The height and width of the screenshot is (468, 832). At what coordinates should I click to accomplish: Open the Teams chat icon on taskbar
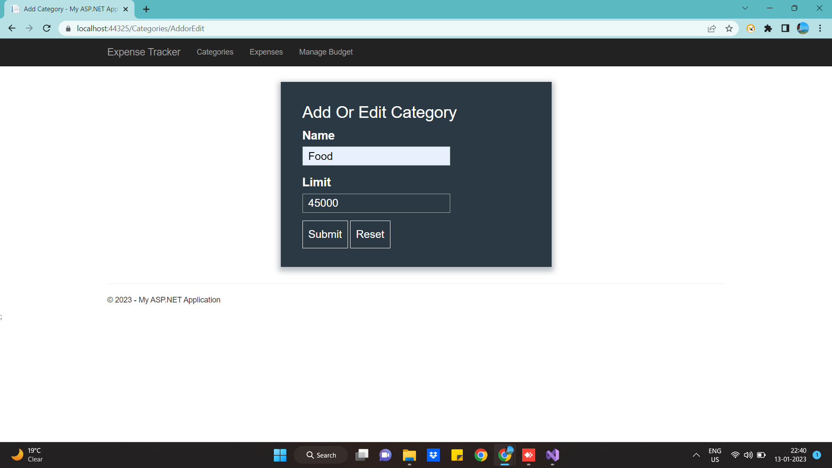pos(385,455)
